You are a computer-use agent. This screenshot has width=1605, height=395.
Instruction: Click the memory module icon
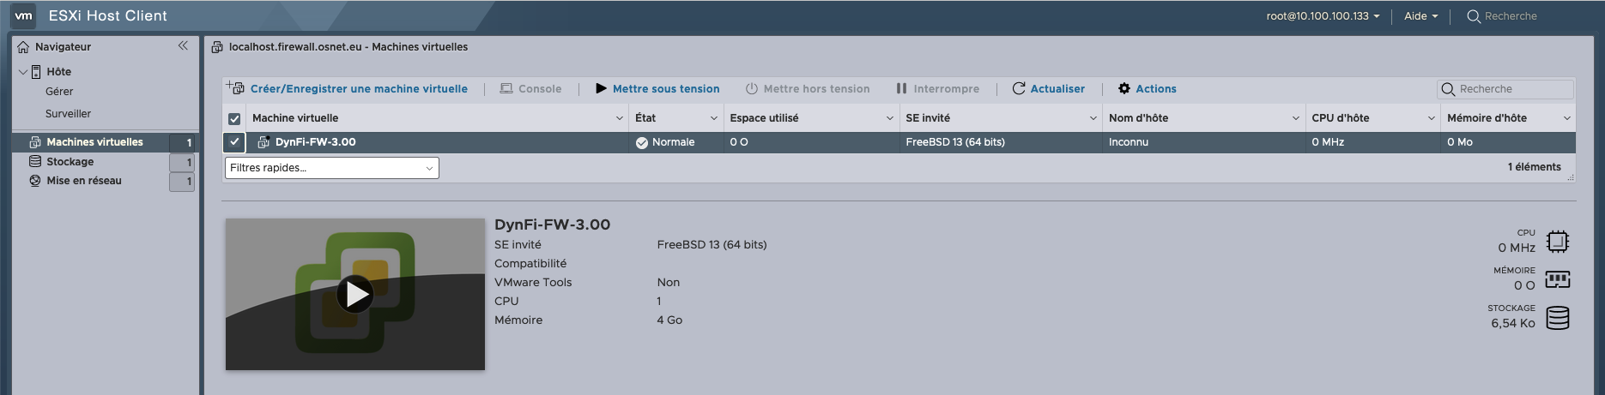click(x=1558, y=279)
